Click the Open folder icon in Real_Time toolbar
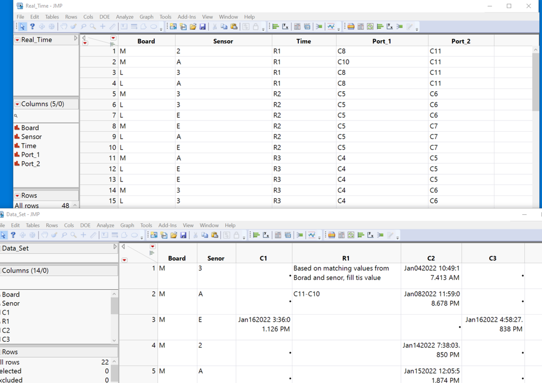542x383 pixels. click(193, 27)
